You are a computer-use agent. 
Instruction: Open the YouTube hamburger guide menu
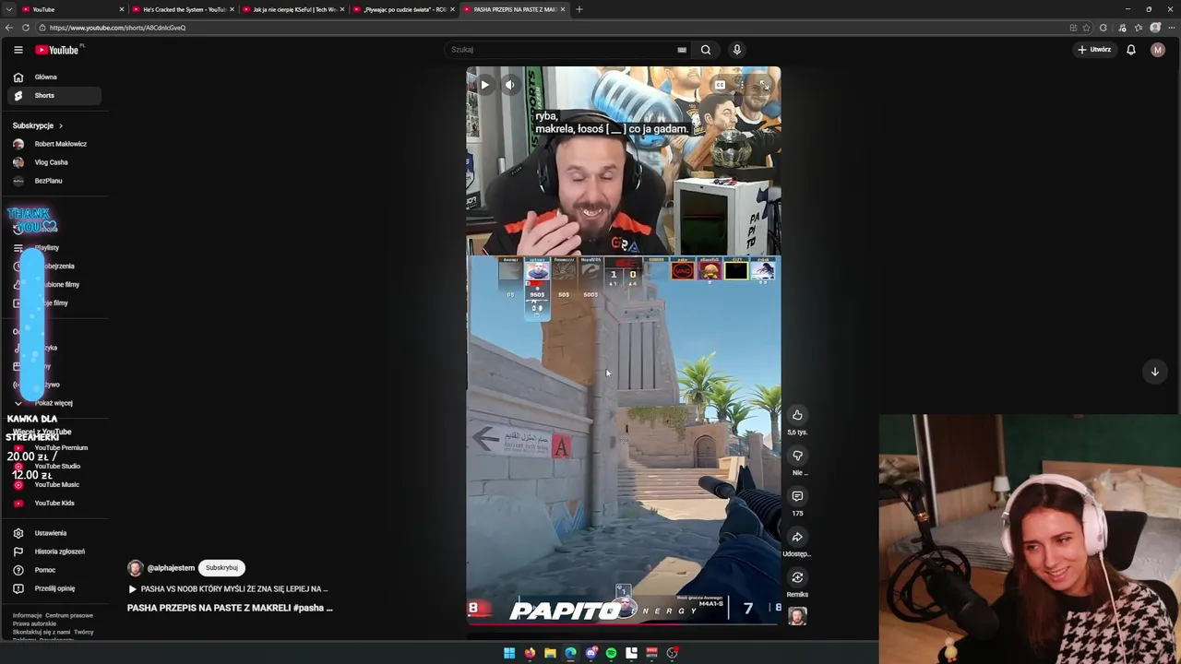pos(18,50)
